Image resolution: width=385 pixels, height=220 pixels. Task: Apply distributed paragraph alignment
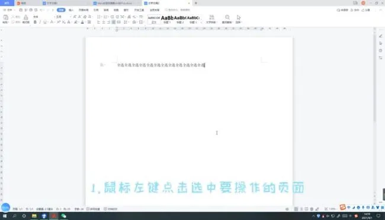[118, 22]
